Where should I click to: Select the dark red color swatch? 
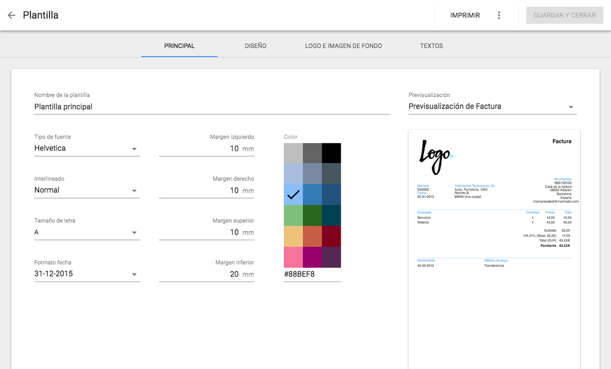pyautogui.click(x=331, y=236)
